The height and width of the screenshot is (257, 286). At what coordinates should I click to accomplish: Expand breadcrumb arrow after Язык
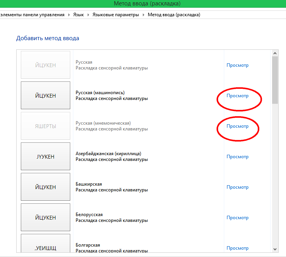pos(88,15)
